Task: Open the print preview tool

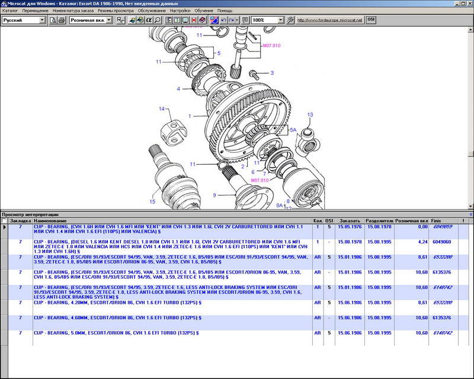Action: pyautogui.click(x=53, y=20)
